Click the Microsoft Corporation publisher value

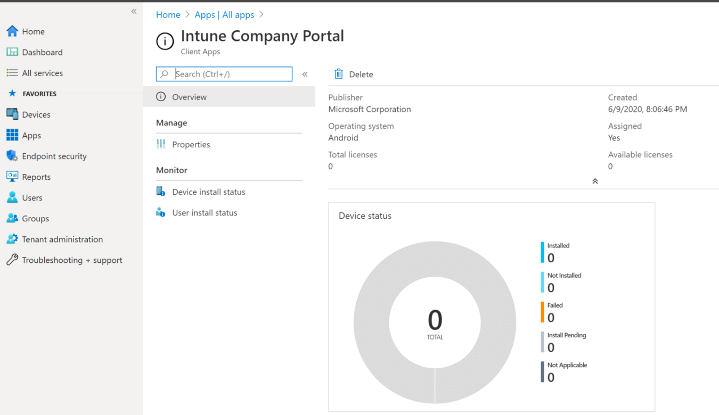coord(370,109)
